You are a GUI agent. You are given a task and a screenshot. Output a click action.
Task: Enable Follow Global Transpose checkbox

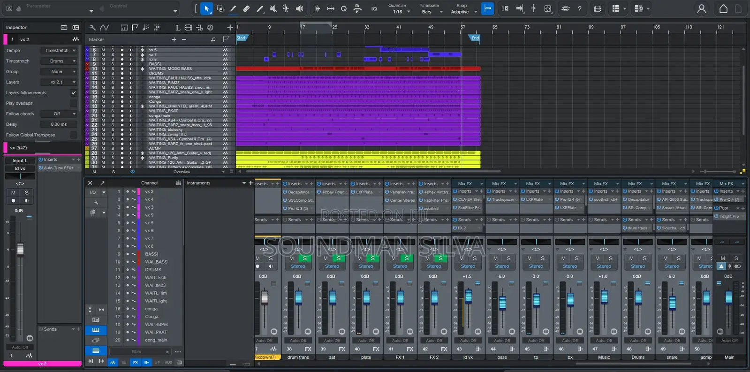click(x=73, y=135)
